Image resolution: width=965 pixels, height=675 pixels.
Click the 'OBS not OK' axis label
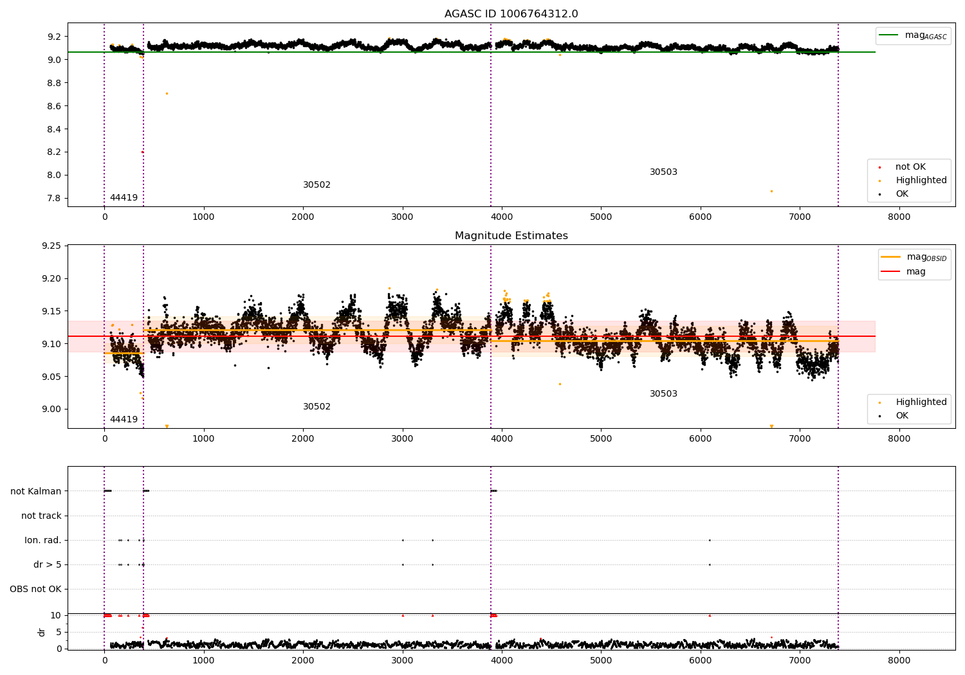[35, 589]
